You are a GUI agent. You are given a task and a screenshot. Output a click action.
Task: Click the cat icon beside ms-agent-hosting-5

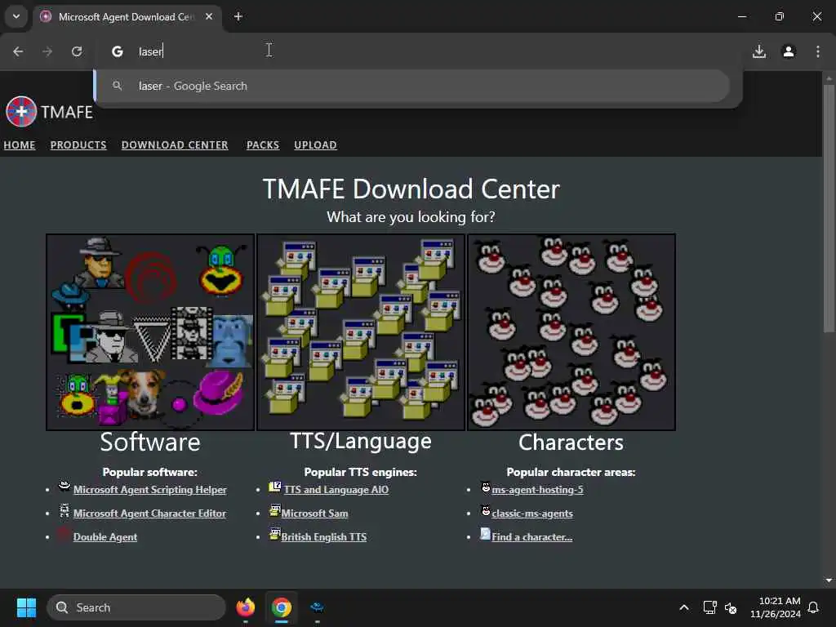(x=486, y=487)
